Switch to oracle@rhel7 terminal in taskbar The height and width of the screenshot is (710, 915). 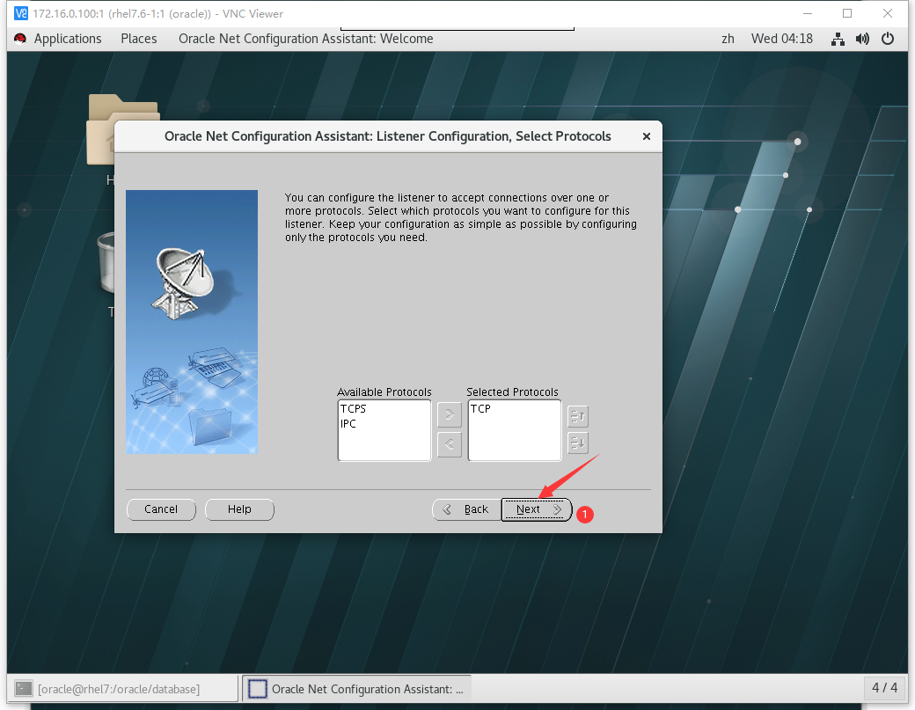click(122, 689)
